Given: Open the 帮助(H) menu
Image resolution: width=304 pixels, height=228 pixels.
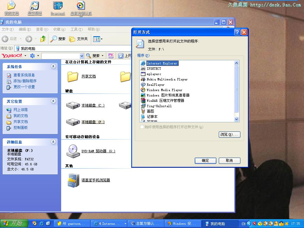Looking at the screenshot, I should 94,29.
